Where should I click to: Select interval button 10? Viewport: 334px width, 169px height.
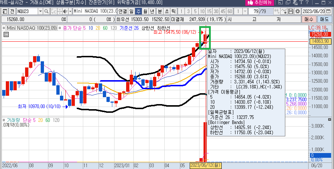tap(202, 11)
